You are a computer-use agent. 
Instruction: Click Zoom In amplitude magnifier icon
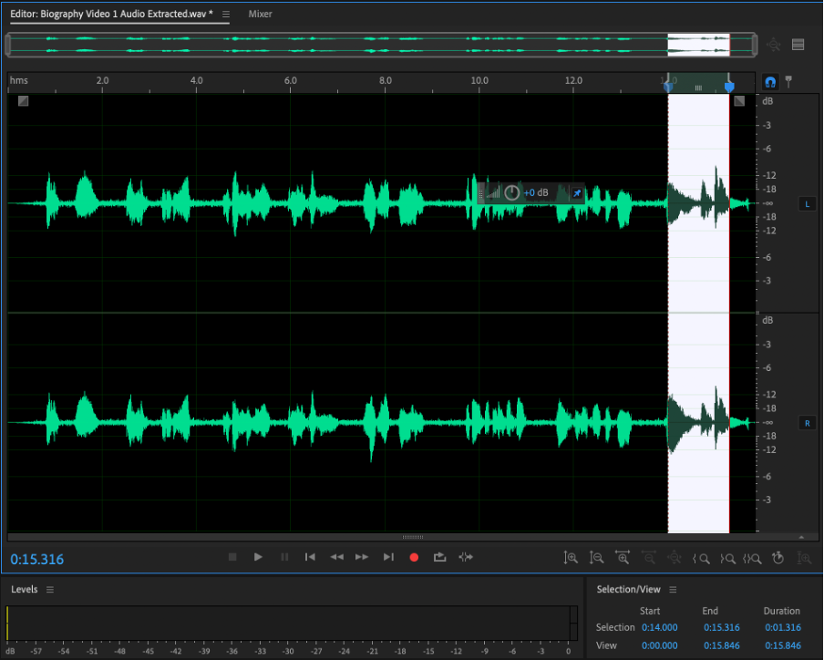point(571,558)
